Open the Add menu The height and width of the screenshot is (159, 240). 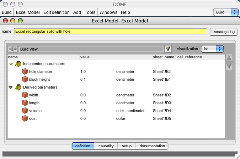click(x=77, y=12)
